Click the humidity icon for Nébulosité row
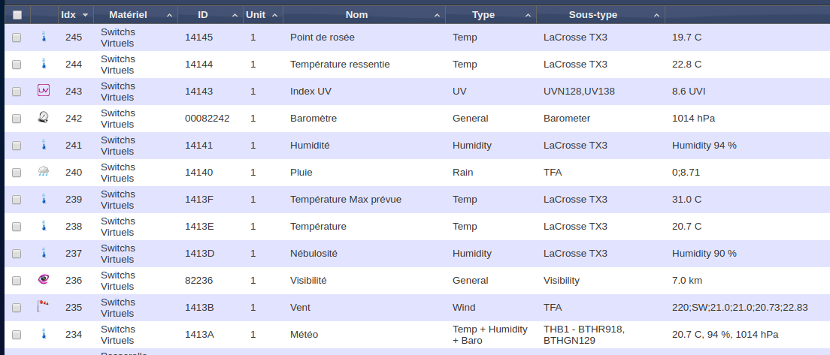The image size is (830, 355). 44,254
